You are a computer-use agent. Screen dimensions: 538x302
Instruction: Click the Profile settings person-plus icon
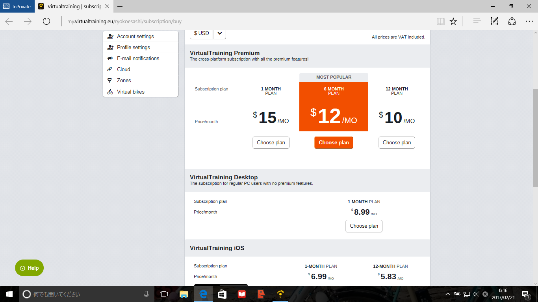point(110,47)
